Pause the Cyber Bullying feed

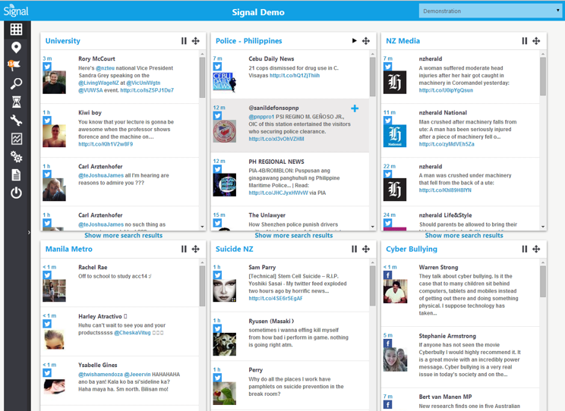pos(525,249)
